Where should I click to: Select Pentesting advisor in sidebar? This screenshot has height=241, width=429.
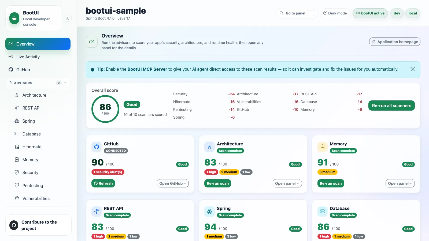(40, 186)
